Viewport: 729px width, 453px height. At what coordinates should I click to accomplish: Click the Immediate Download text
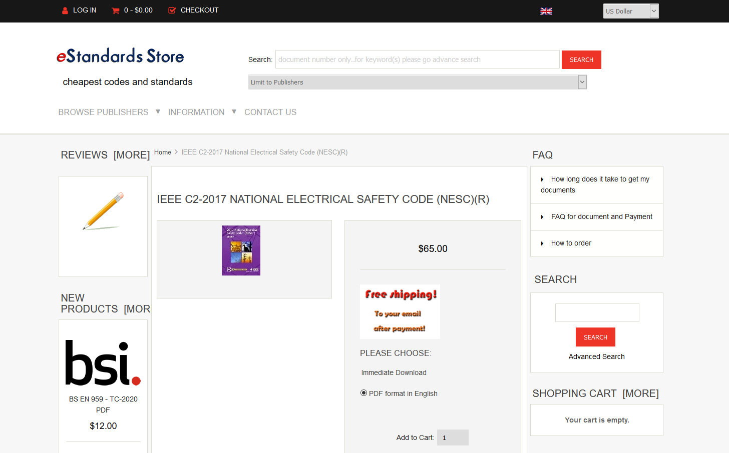pyautogui.click(x=394, y=372)
